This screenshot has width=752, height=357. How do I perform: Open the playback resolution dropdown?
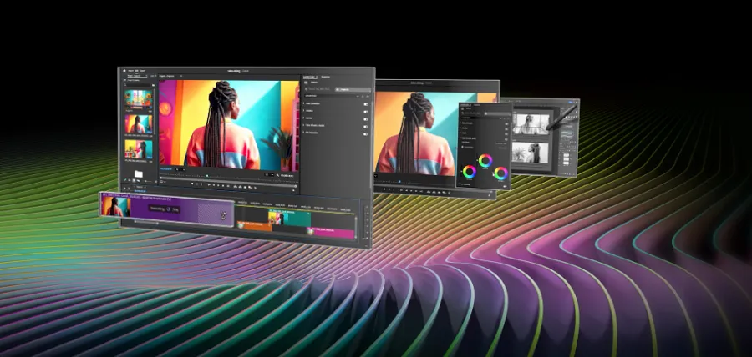[x=269, y=174]
